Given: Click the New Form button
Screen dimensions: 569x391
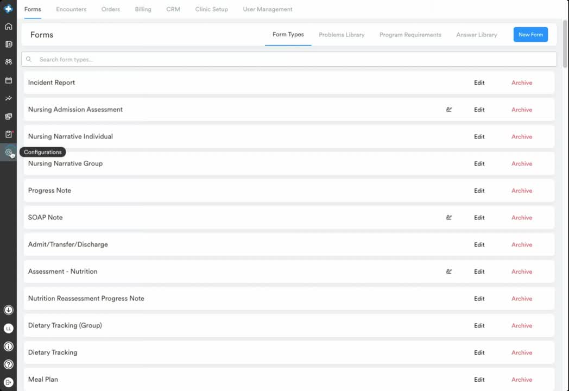Looking at the screenshot, I should [530, 34].
